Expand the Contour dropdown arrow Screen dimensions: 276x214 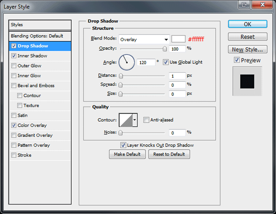tap(135, 120)
